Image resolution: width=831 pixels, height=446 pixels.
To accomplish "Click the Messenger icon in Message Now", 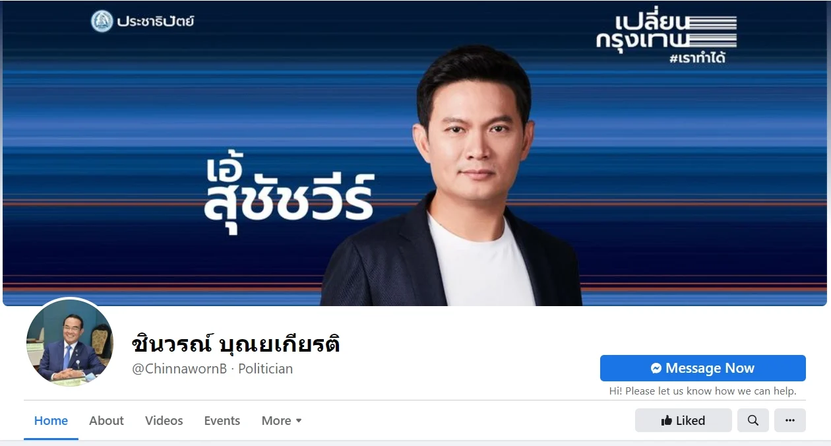I will tap(656, 368).
